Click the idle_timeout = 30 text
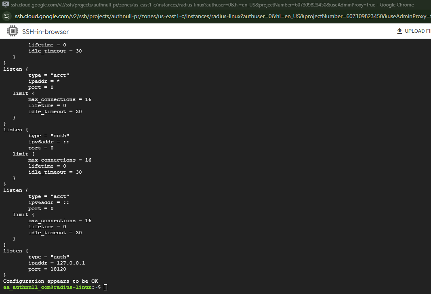This screenshot has width=431, height=294. [x=55, y=50]
